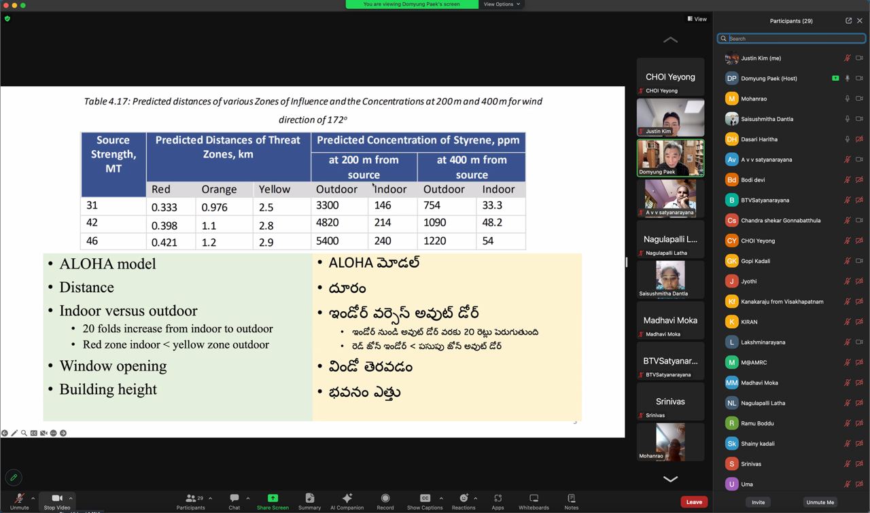Click the Unmute Me button
Screen dimensions: 870x513
(x=820, y=502)
